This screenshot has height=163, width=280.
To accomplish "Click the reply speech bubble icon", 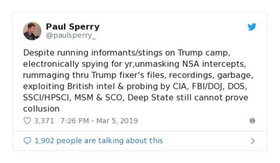I will tap(27, 141).
